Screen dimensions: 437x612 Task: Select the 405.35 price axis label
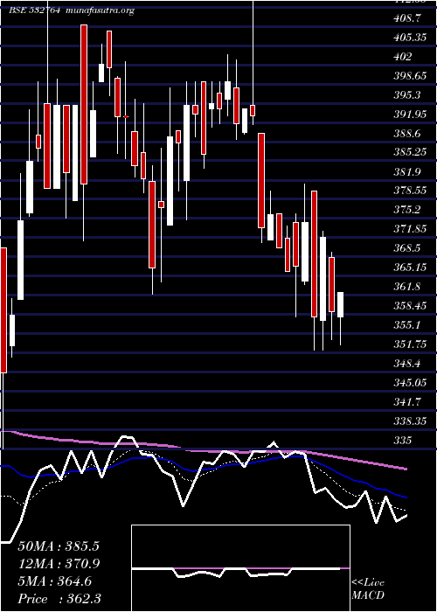(x=410, y=38)
